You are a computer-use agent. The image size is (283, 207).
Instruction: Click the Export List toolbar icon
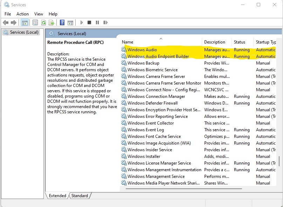coord(51,22)
